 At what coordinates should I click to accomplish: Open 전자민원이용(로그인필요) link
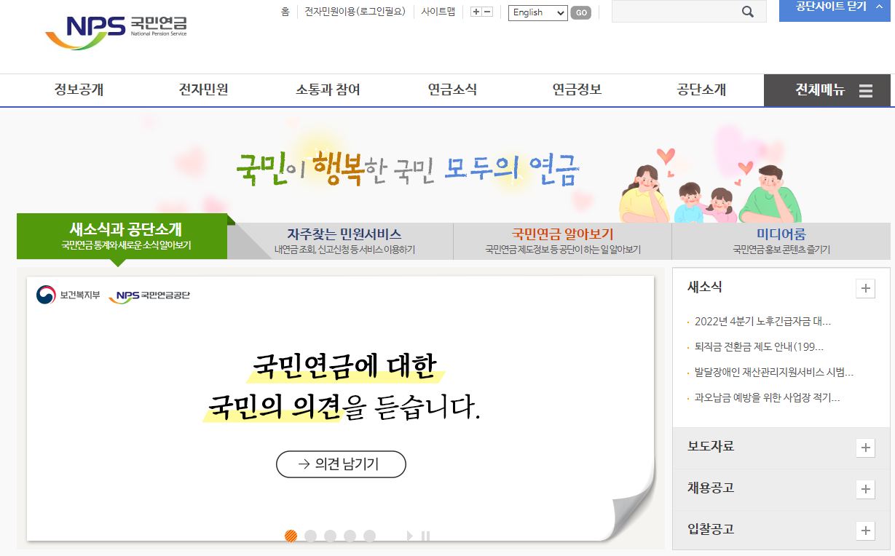tap(355, 12)
